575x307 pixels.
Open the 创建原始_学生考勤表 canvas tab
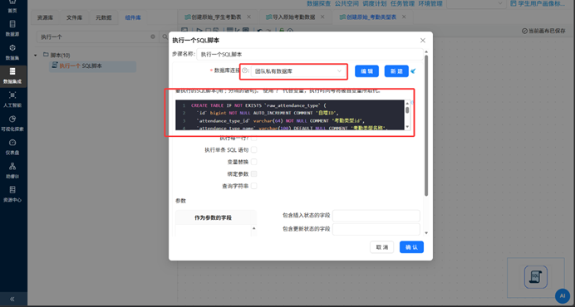[216, 17]
